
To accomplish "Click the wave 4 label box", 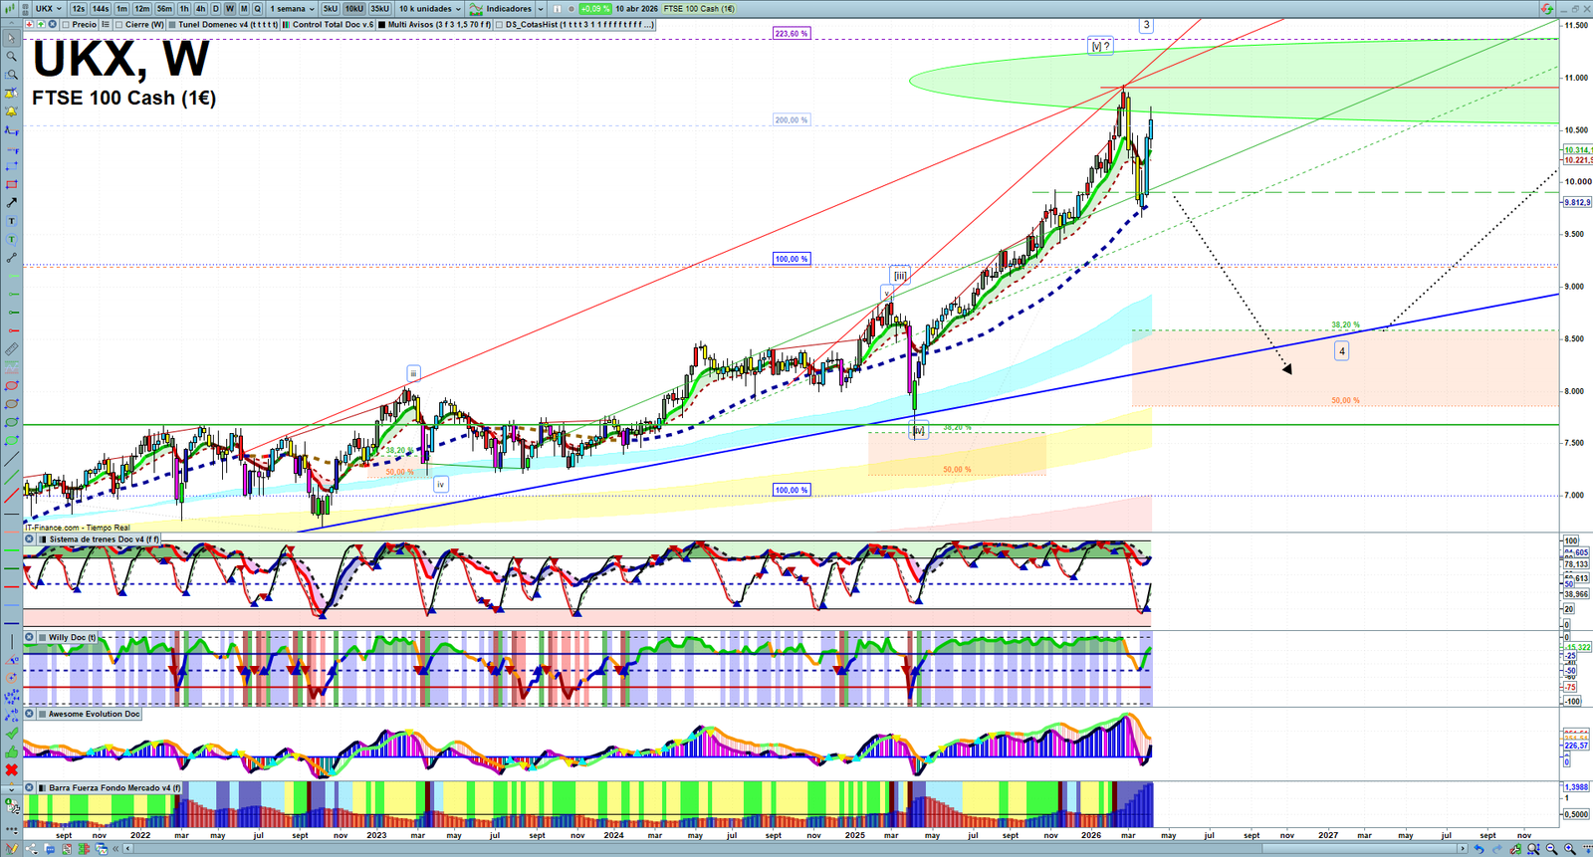I will [x=1342, y=351].
